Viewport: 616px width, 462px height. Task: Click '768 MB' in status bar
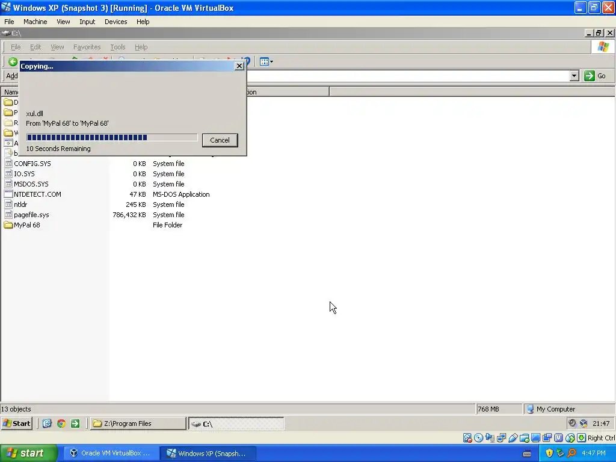pos(488,409)
